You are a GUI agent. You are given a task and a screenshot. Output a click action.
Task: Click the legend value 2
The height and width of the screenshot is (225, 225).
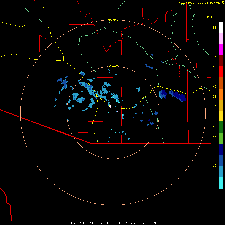[216, 185]
